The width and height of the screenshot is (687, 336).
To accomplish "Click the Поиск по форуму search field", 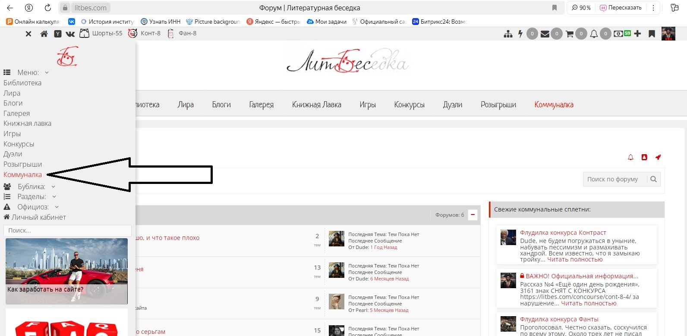I will point(615,179).
